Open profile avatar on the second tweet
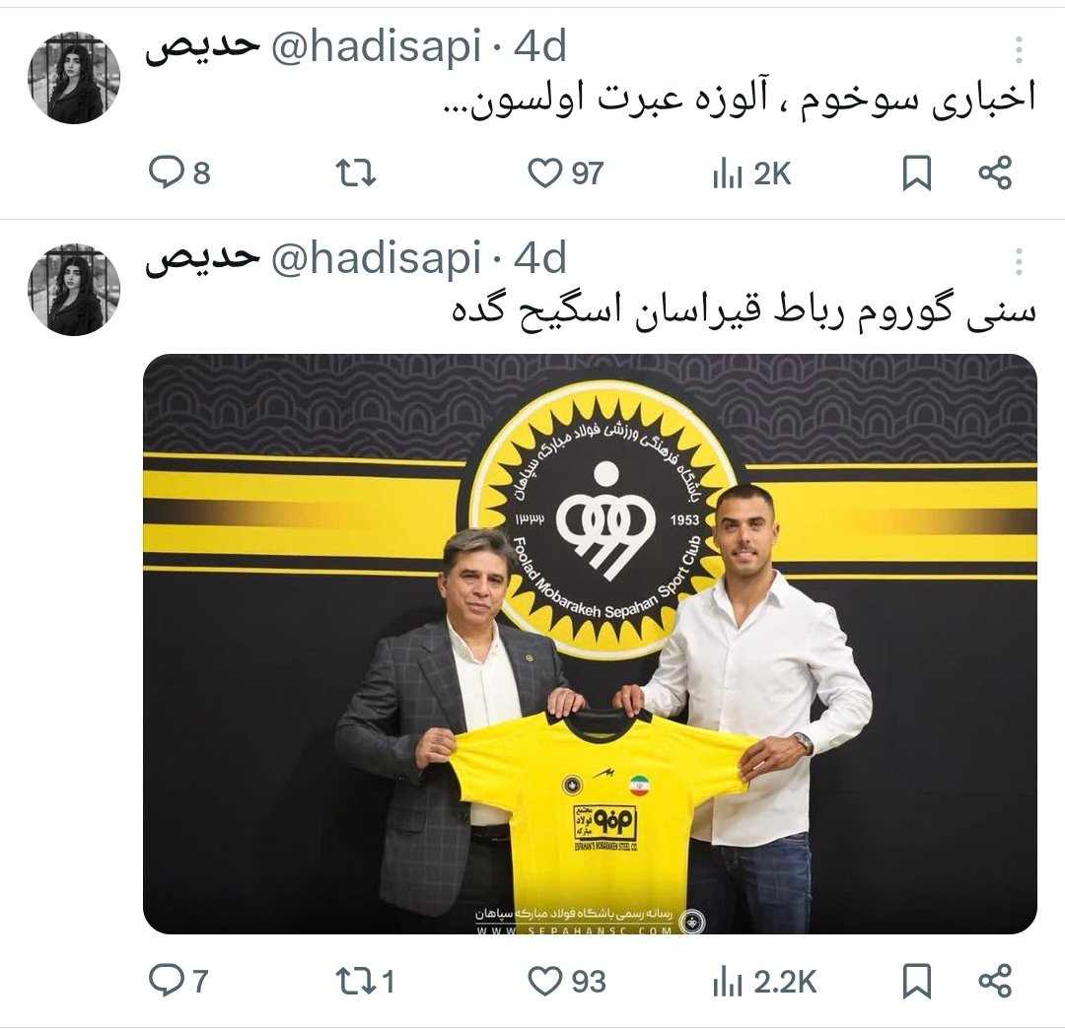Screen dimensions: 1065x1030 pos(74,289)
